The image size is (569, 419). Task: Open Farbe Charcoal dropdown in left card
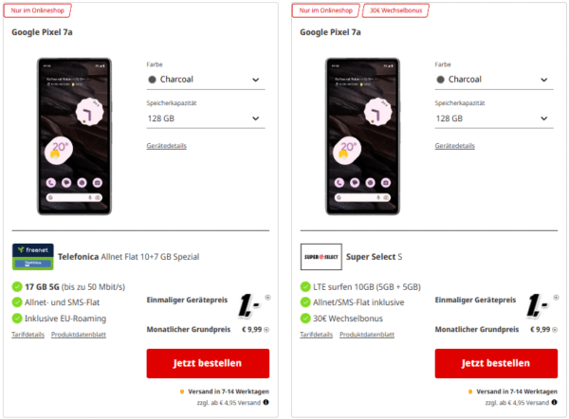pos(206,80)
